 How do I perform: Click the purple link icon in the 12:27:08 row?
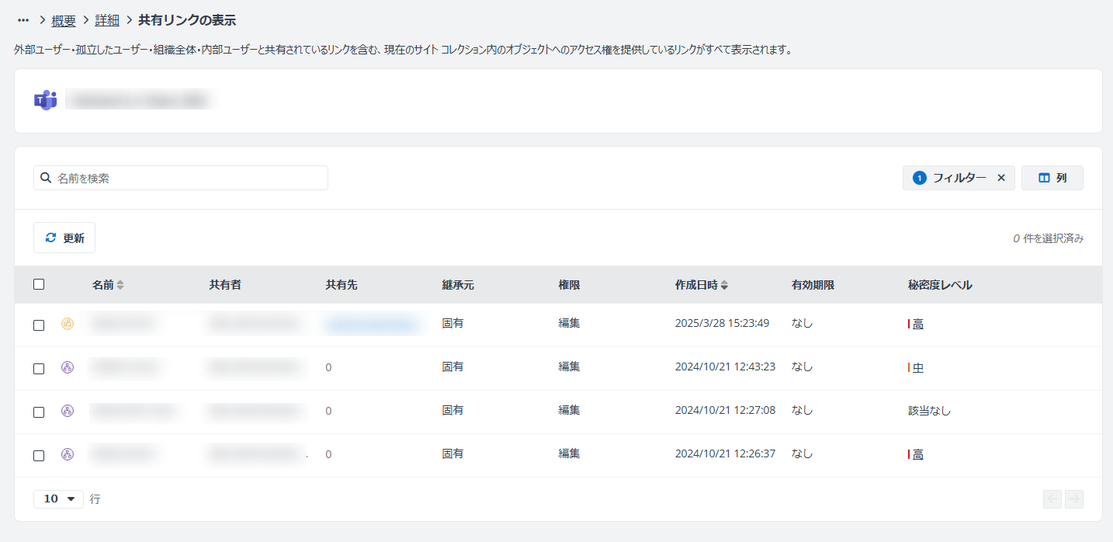pyautogui.click(x=68, y=411)
